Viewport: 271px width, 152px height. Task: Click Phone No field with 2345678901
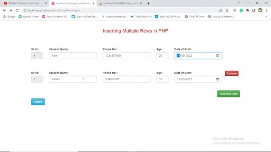(x=126, y=79)
